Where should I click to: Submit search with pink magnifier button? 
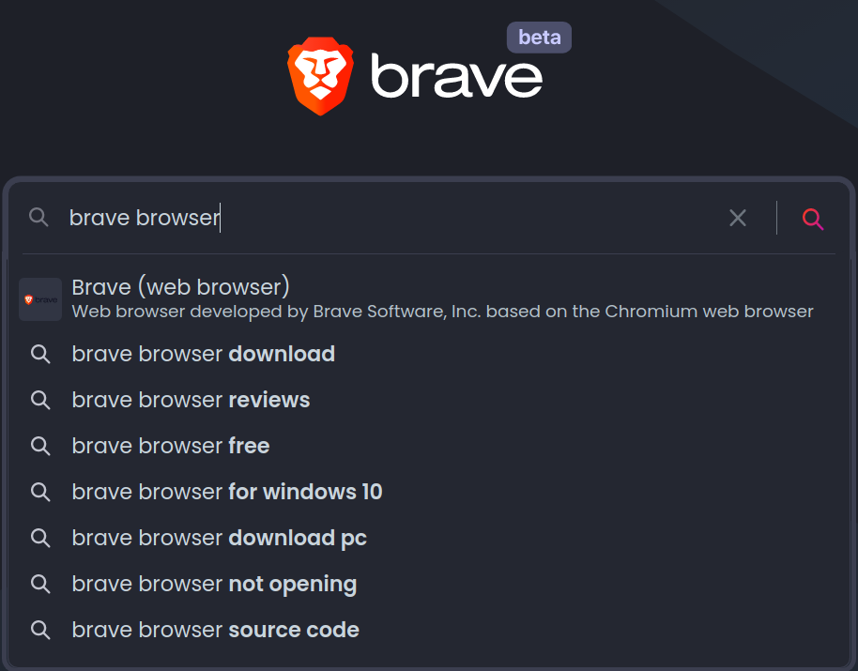pos(813,219)
